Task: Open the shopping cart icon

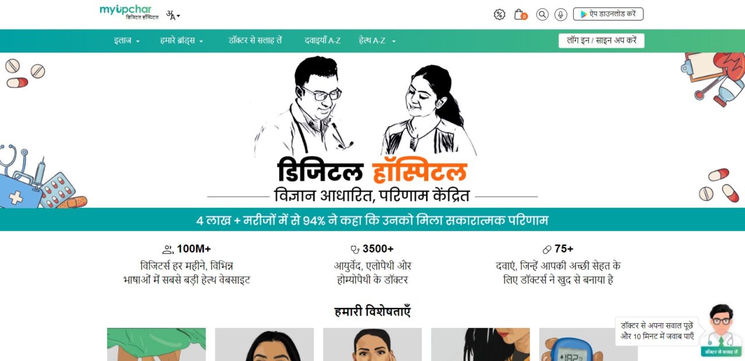Action: 520,15
